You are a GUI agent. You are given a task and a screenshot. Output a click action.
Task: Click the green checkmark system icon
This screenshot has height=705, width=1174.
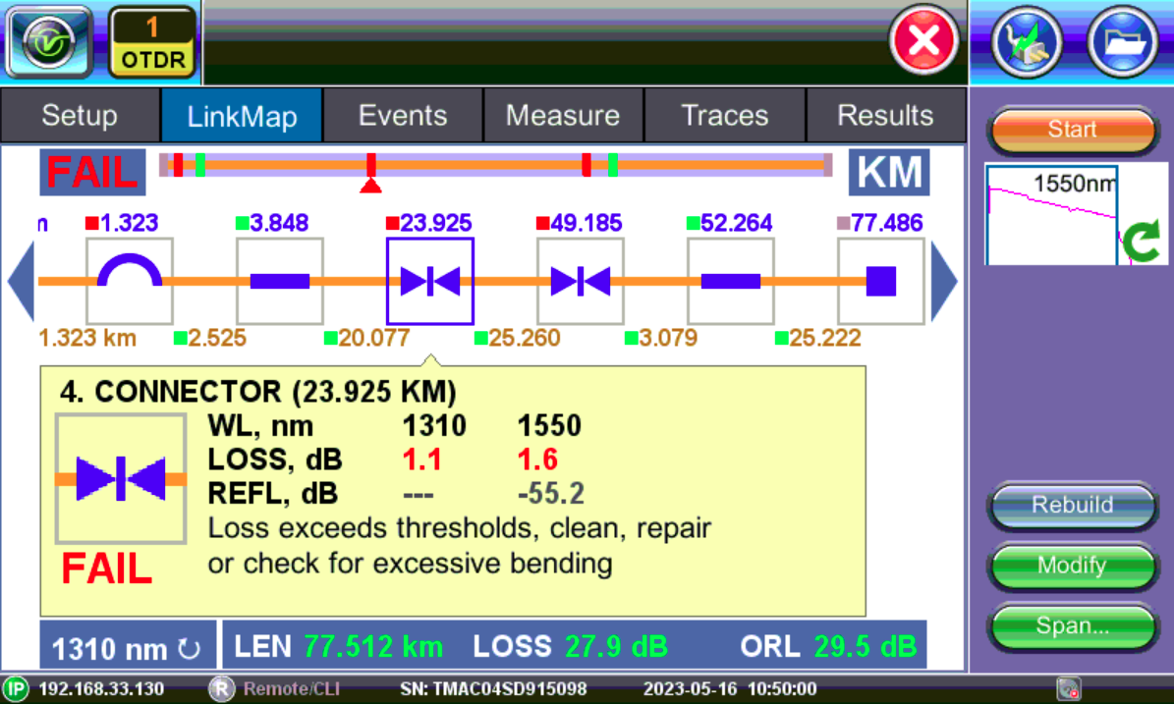tap(48, 41)
